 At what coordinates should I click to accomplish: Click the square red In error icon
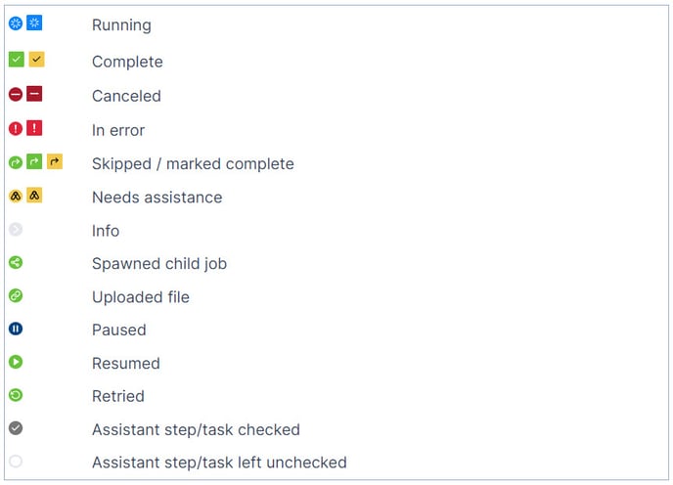tap(34, 128)
